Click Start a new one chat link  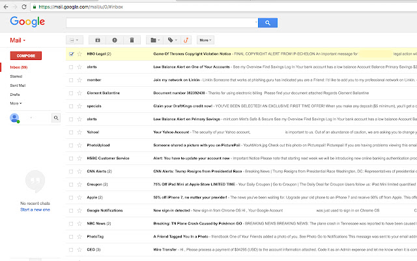coord(35,210)
